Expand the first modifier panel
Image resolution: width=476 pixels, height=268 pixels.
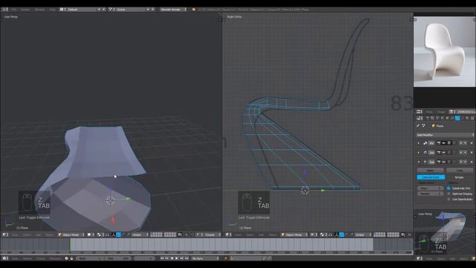[418, 143]
